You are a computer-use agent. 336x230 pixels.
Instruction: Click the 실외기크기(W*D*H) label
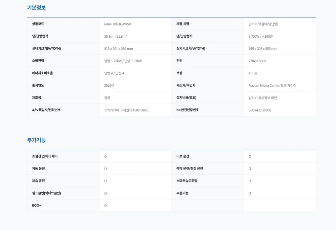click(191, 48)
